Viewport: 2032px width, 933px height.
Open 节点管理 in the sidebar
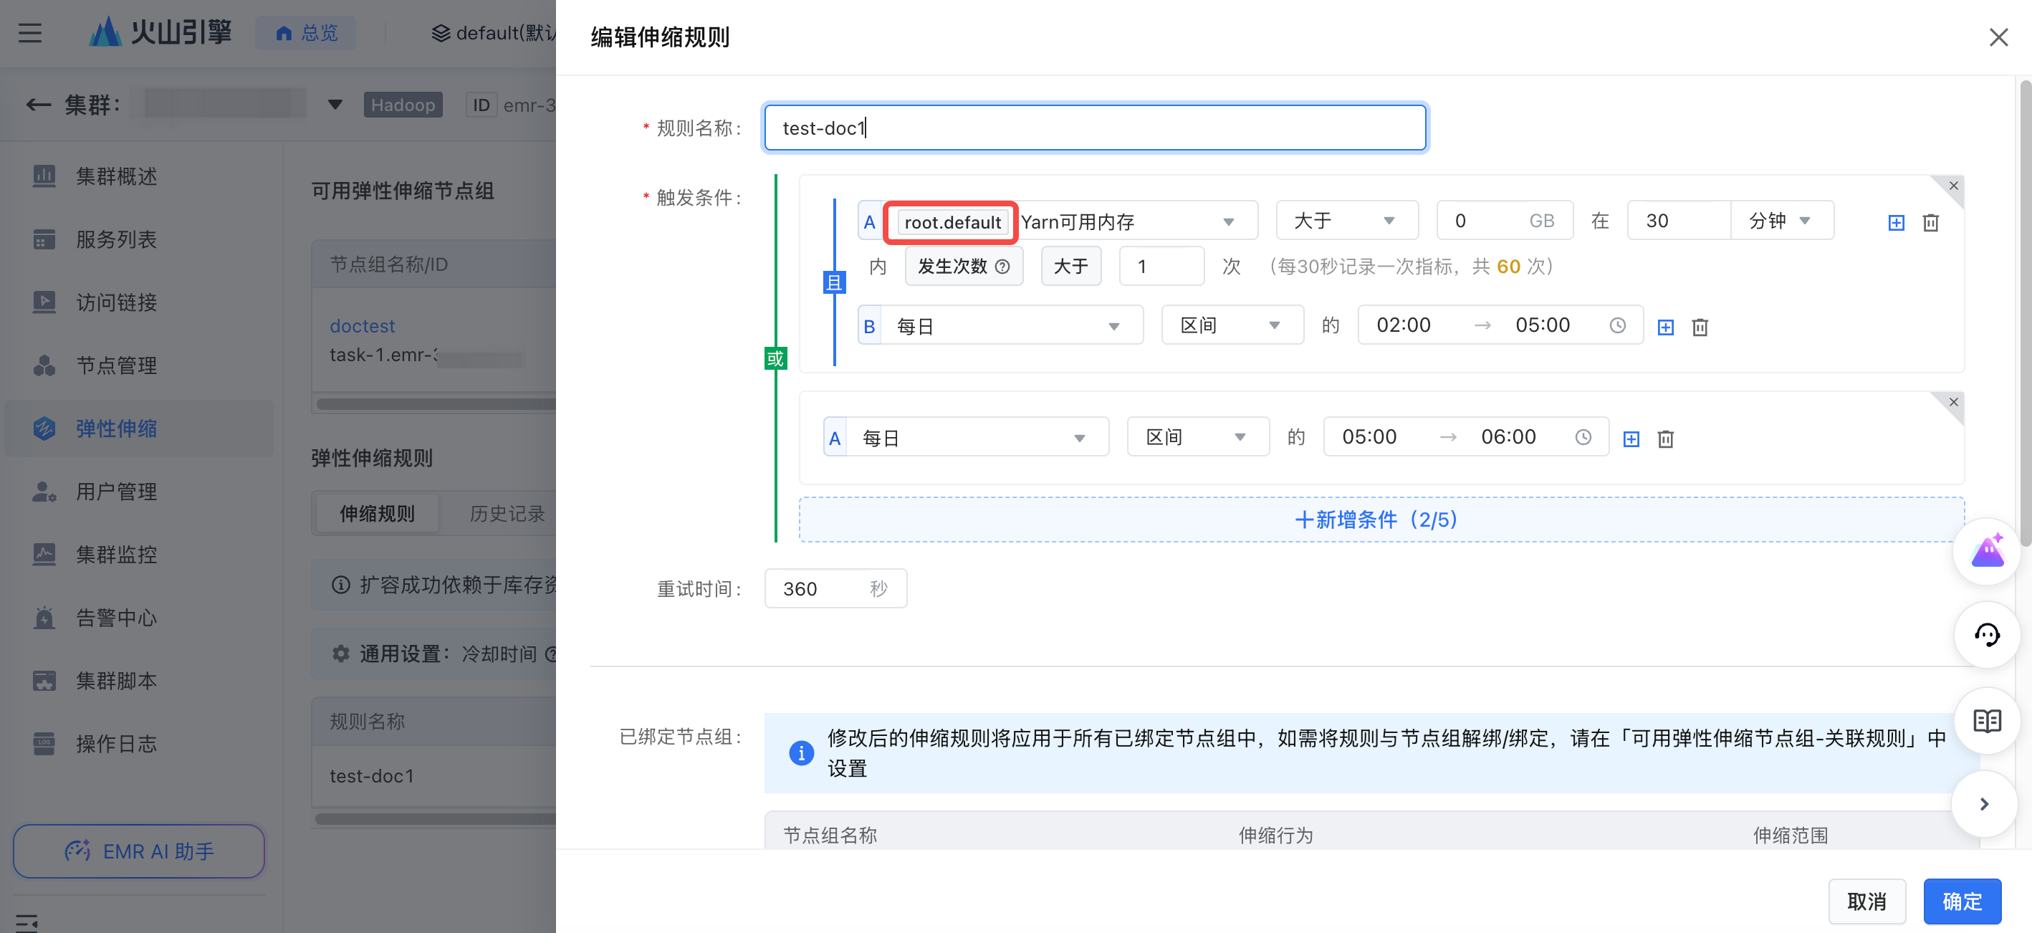[116, 365]
